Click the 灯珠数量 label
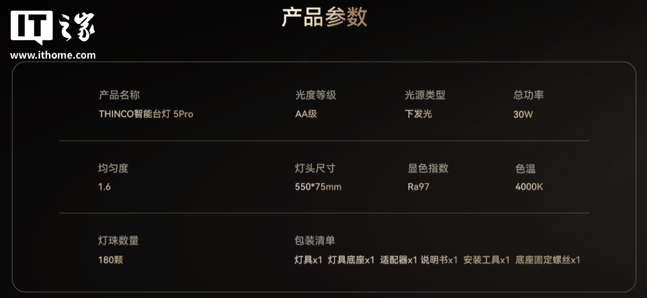This screenshot has height=298, width=647. [118, 241]
